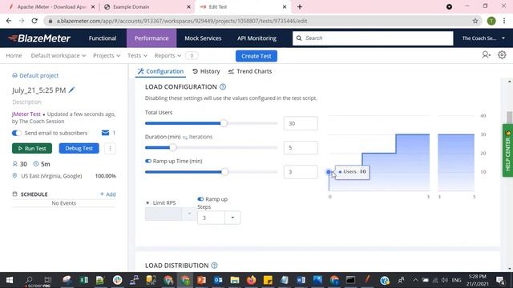Open PowerPoint from the taskbar
This screenshot has height=288, width=513.
(201, 280)
